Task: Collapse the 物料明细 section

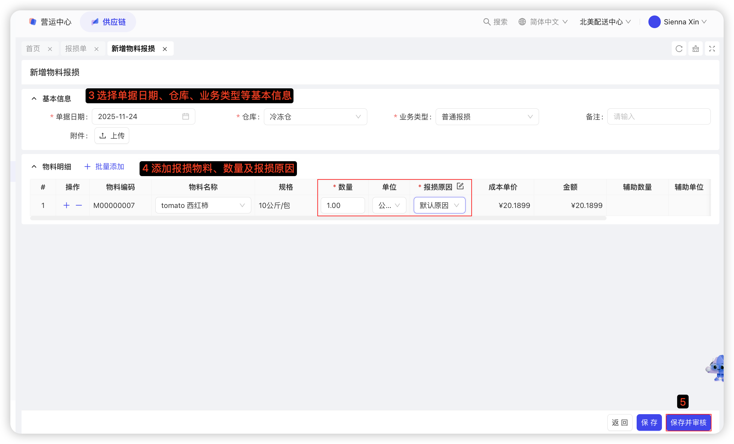Action: (34, 167)
